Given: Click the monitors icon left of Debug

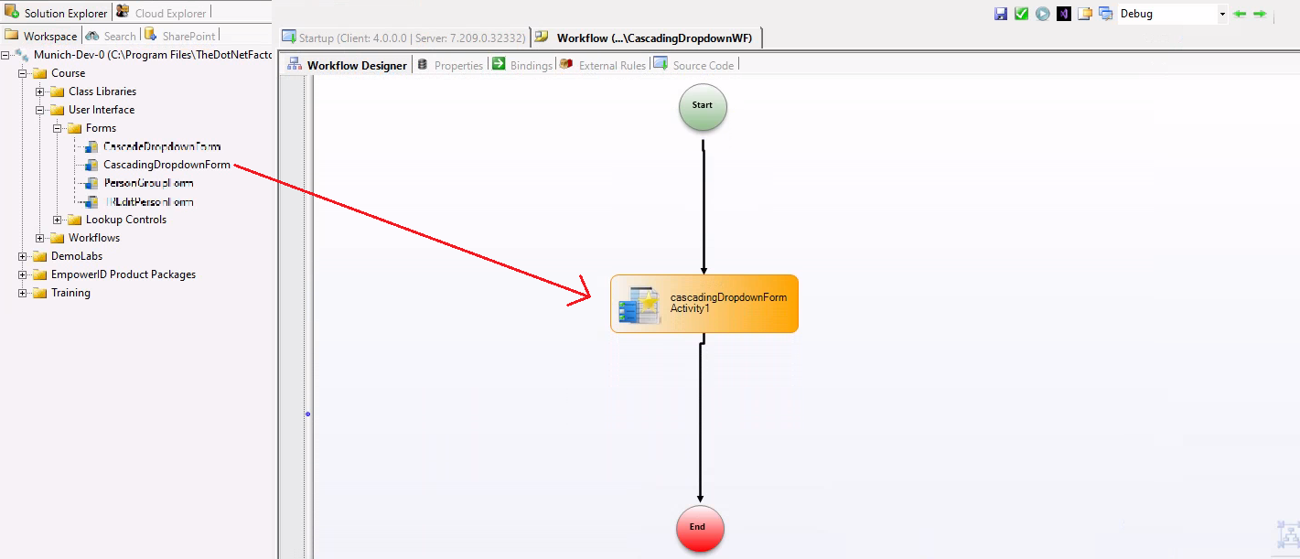Looking at the screenshot, I should [x=1106, y=14].
